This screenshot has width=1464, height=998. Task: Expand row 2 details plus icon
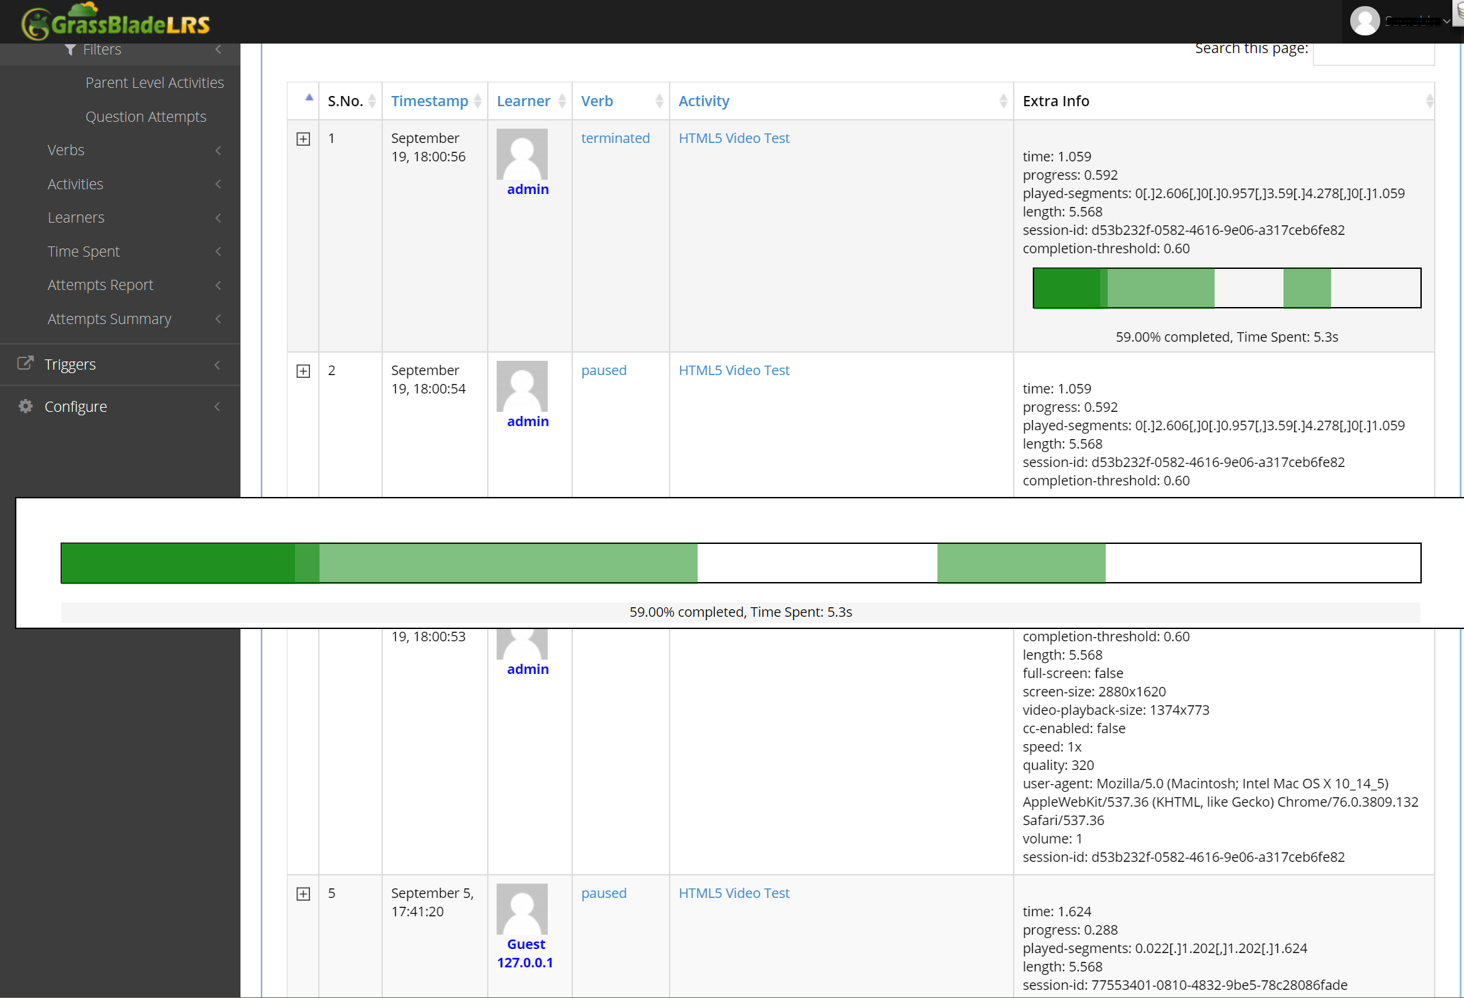tap(303, 371)
